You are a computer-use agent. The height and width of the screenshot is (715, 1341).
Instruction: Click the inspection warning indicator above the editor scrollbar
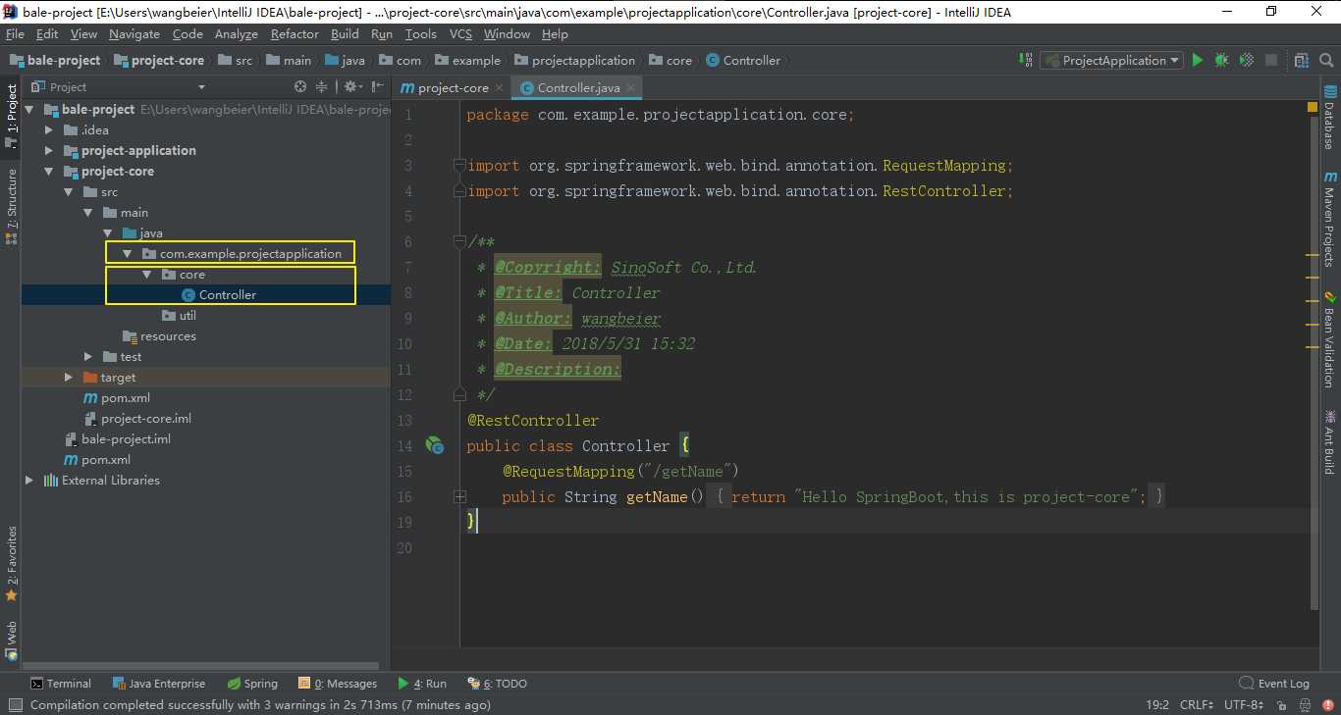coord(1313,106)
